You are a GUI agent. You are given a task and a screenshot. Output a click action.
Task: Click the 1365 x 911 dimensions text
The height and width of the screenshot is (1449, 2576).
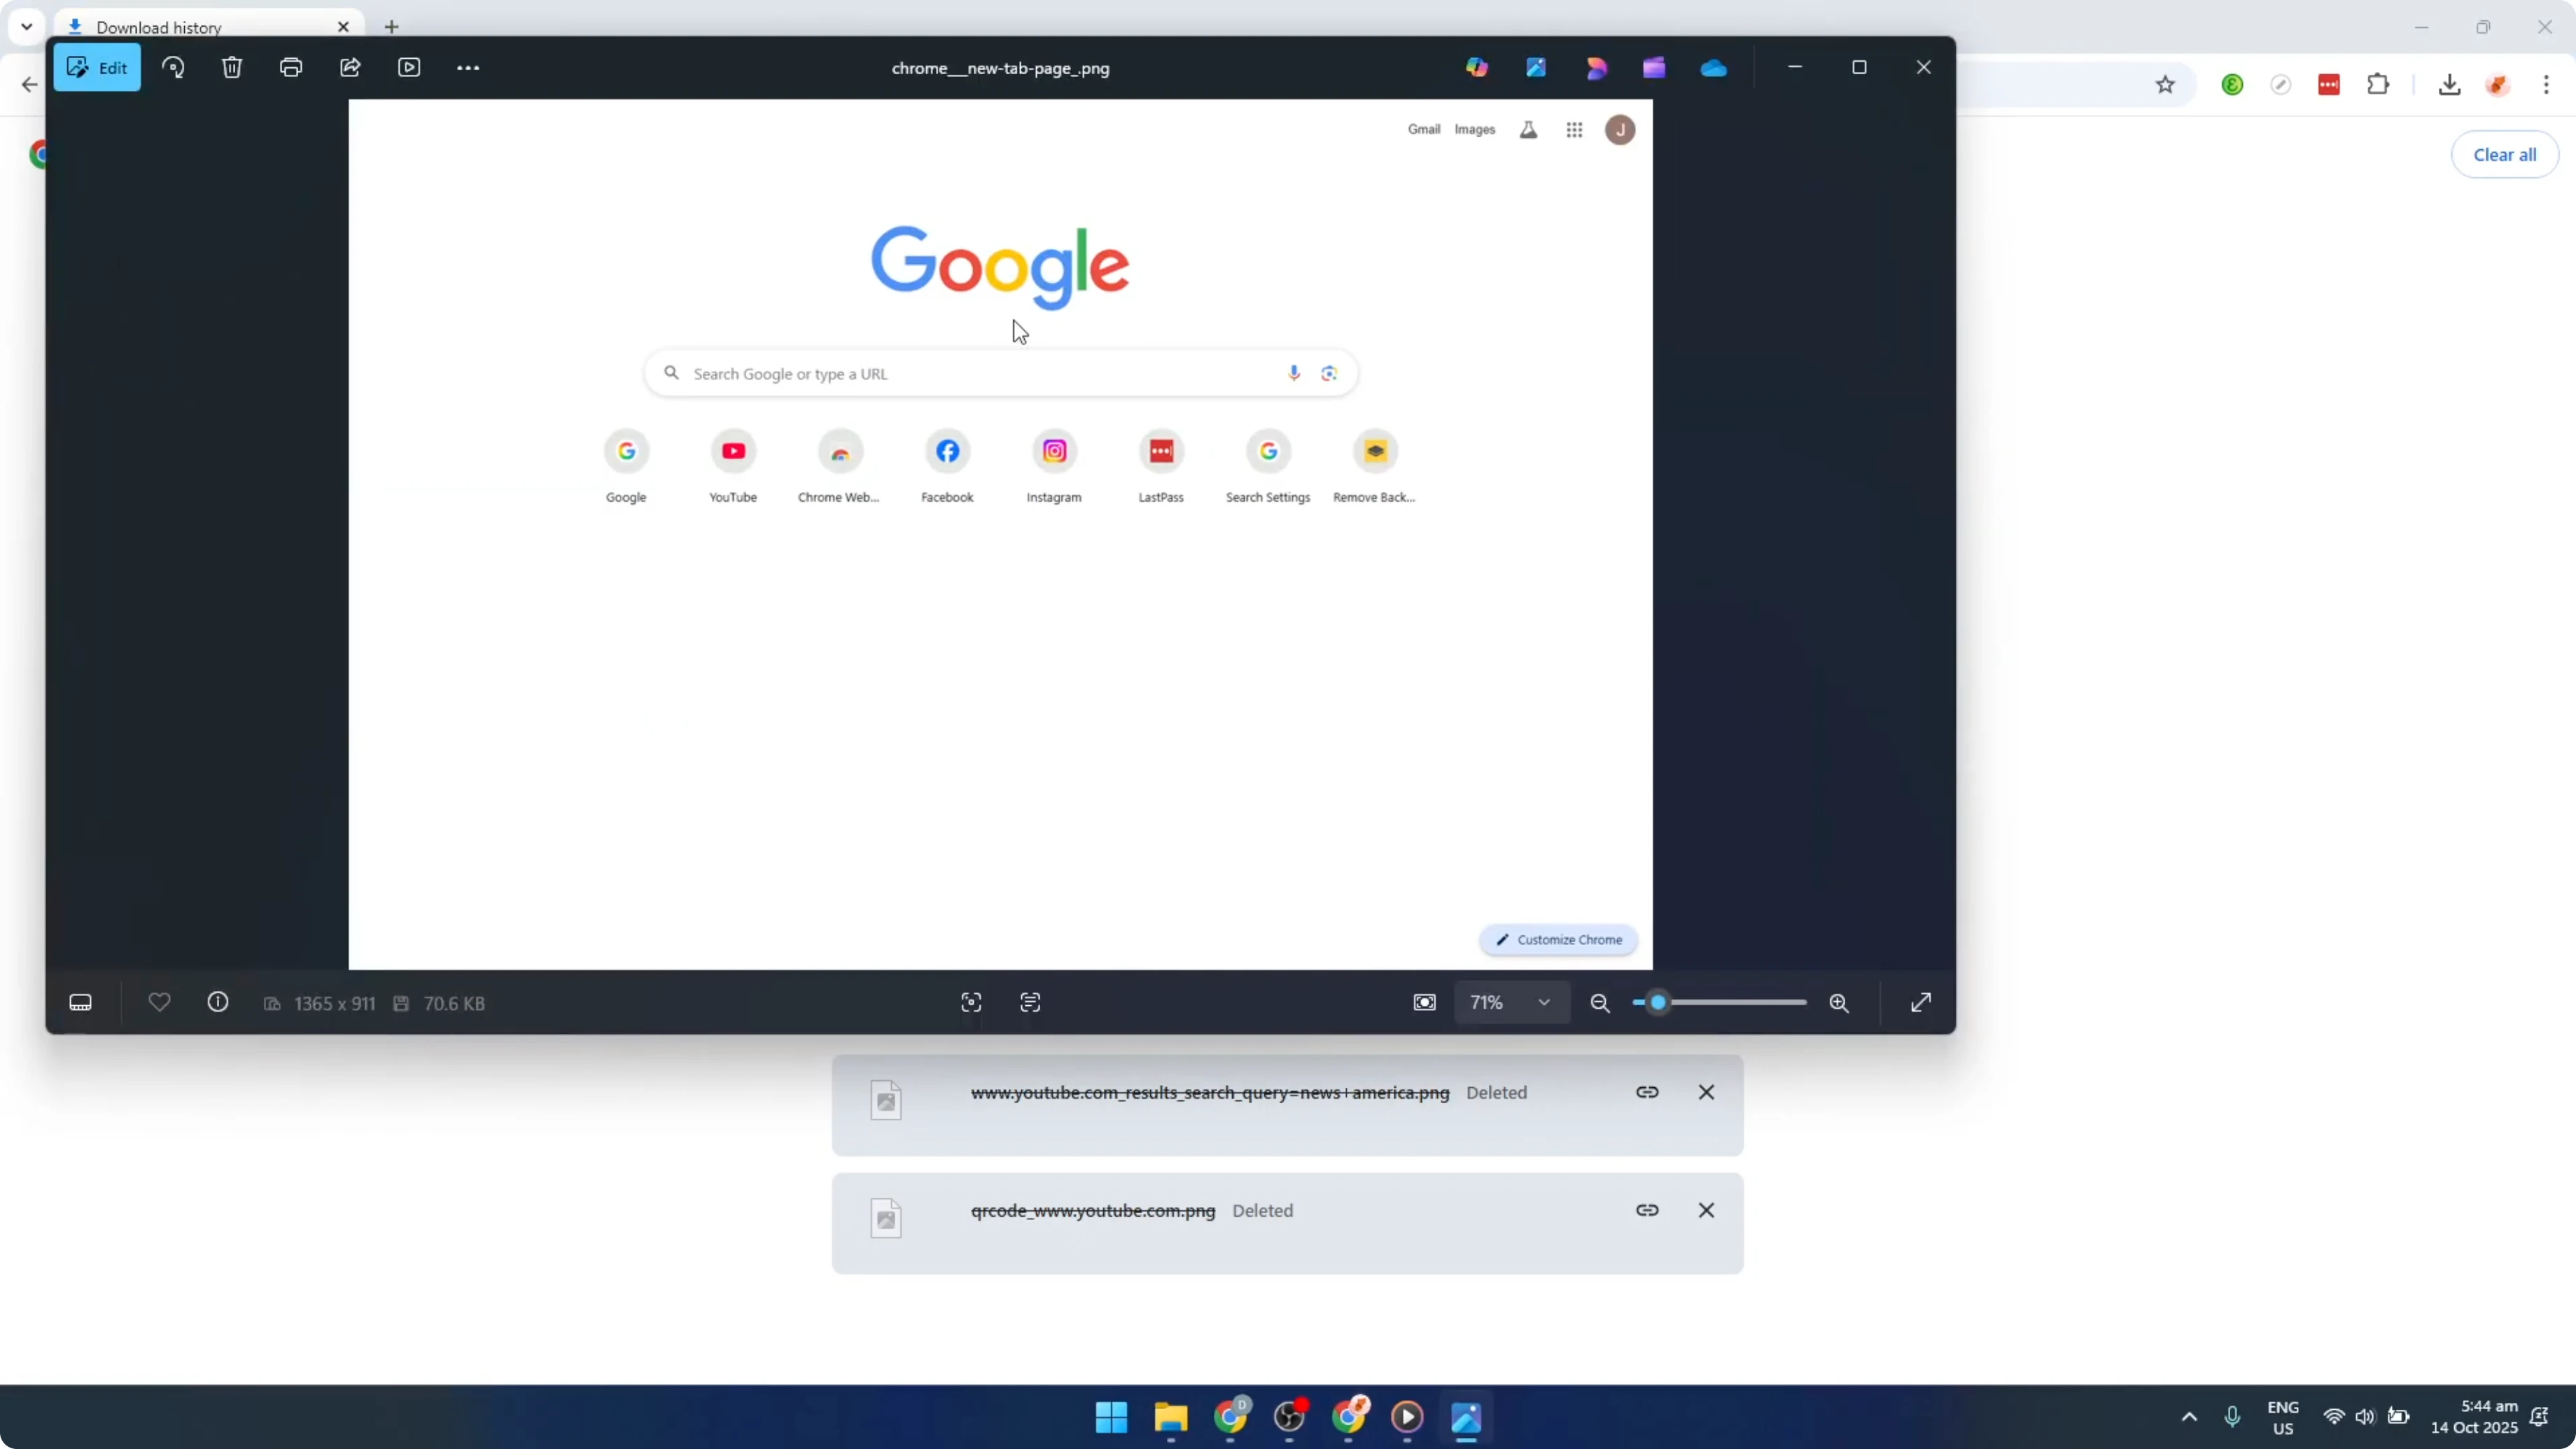click(x=335, y=1003)
